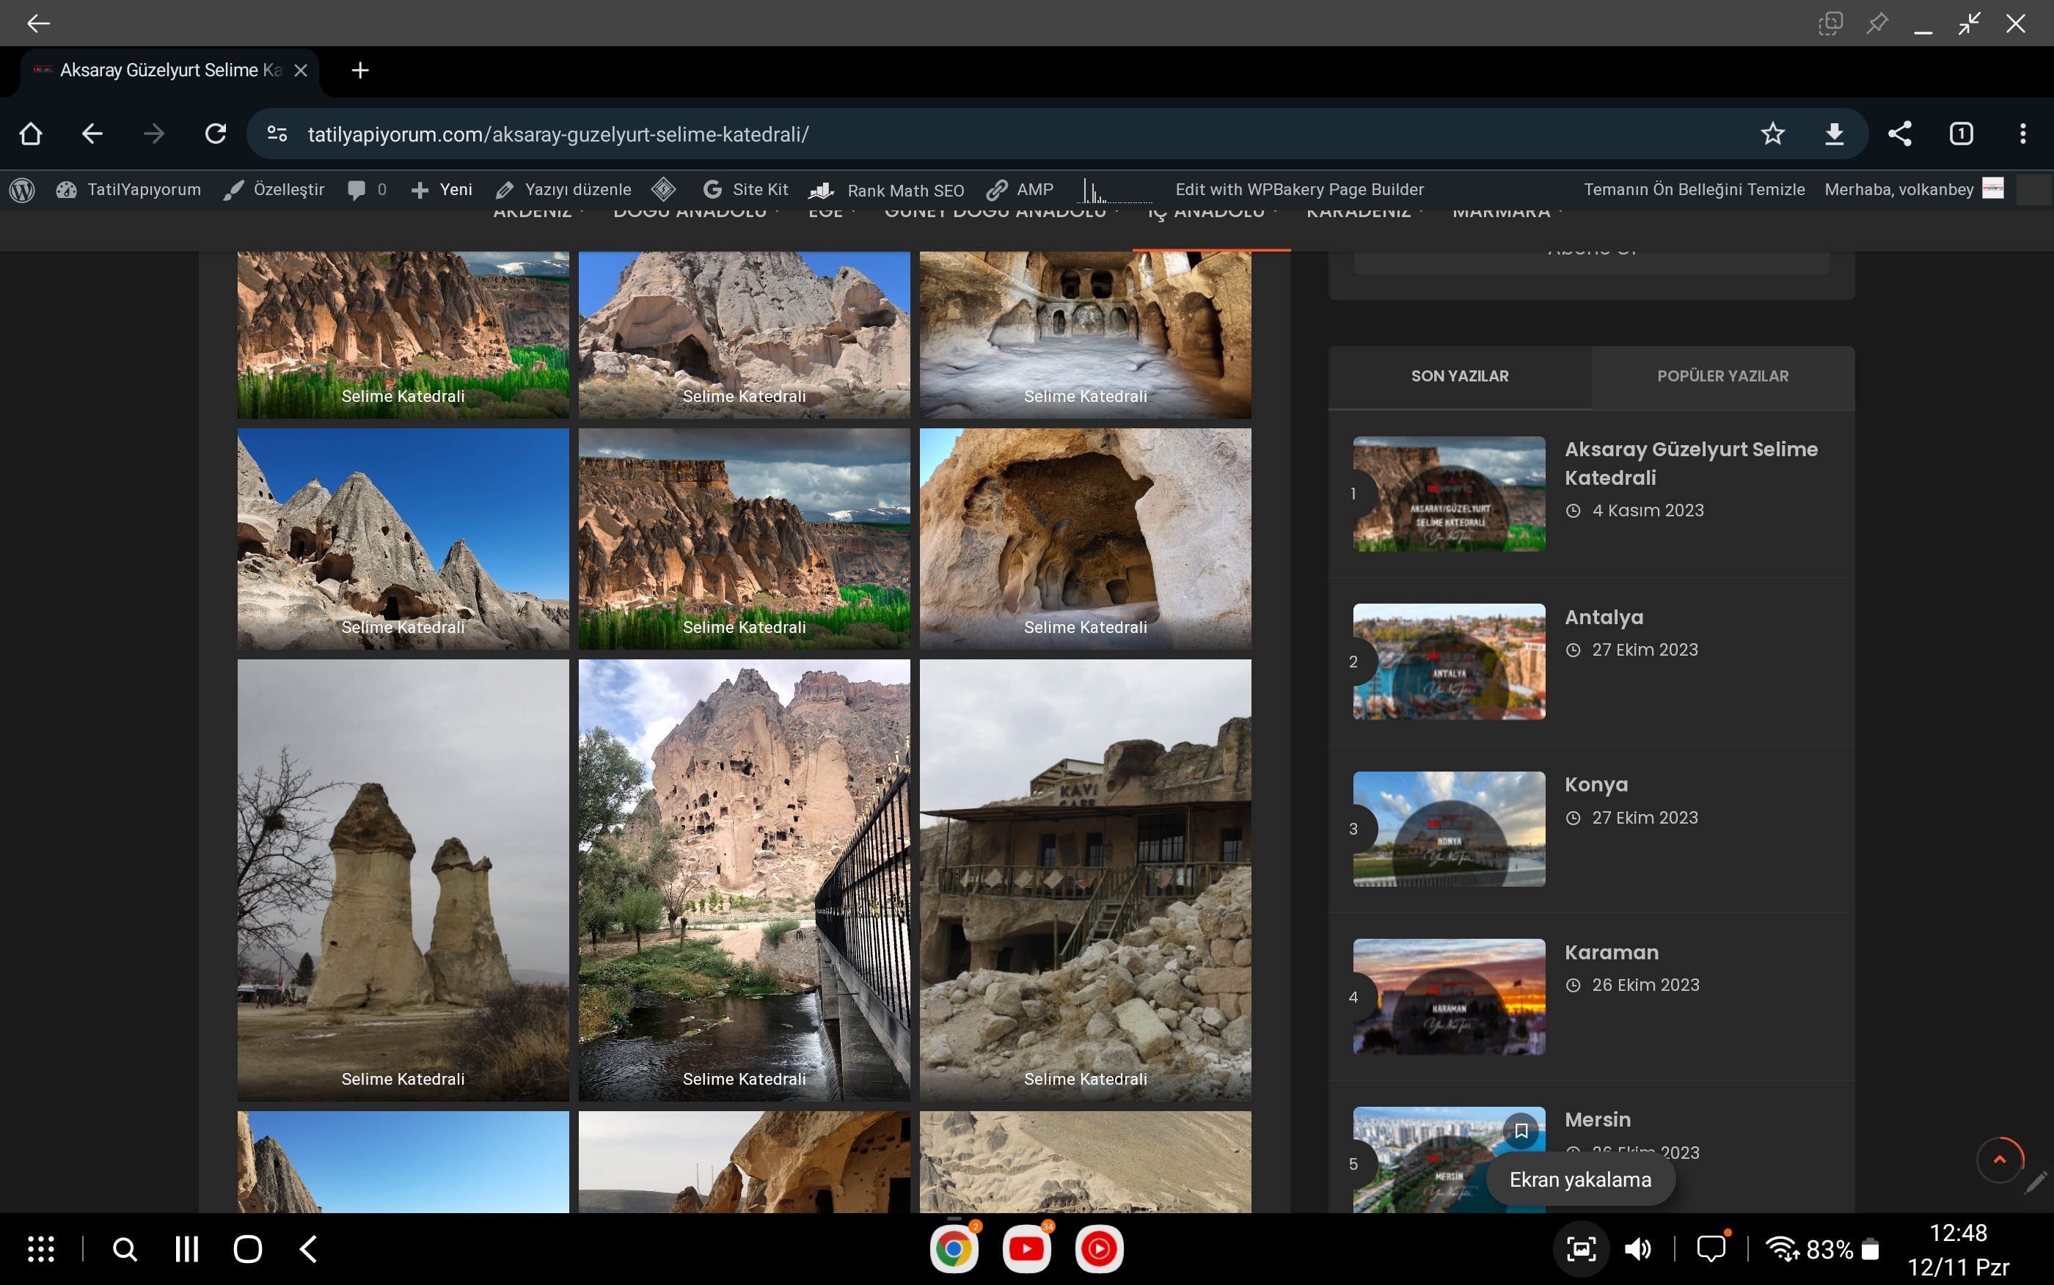Close the Aksaray Güzelyurt Selime tab
Image resolution: width=2054 pixels, height=1285 pixels.
tap(300, 70)
